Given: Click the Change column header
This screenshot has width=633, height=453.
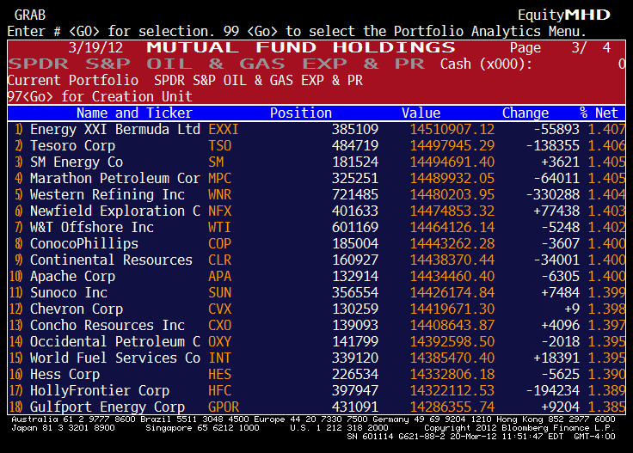Looking at the screenshot, I should pyautogui.click(x=525, y=113).
